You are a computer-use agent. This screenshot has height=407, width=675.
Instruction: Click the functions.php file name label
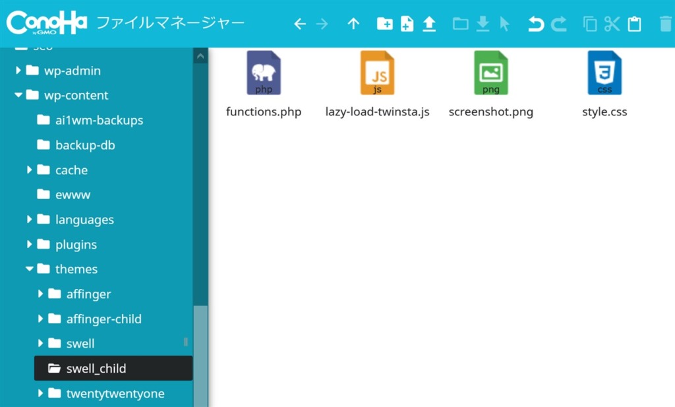click(264, 111)
